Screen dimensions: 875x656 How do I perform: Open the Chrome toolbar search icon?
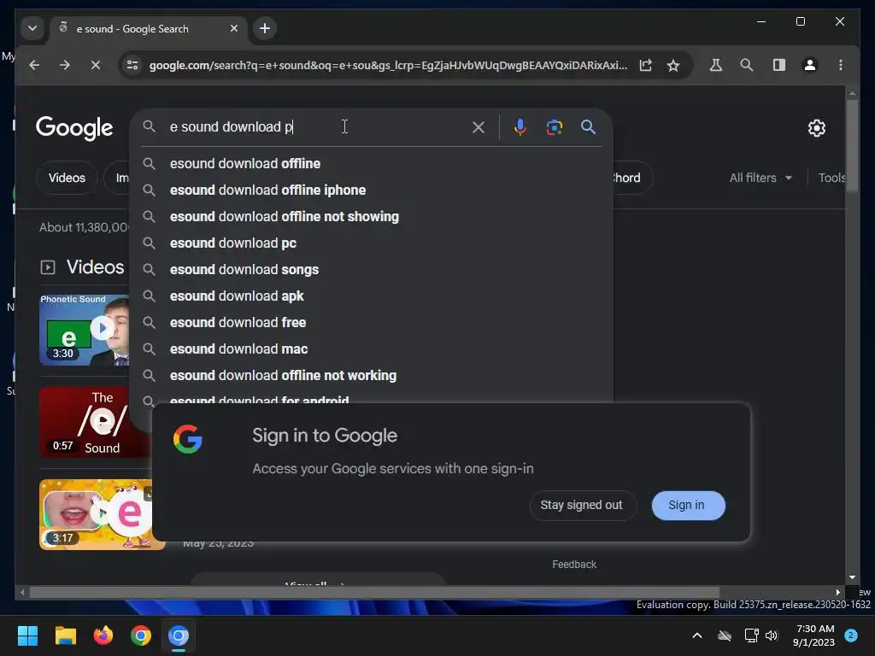pyautogui.click(x=747, y=65)
